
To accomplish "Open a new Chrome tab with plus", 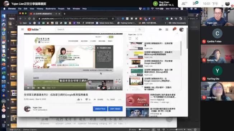I will pos(65,14).
